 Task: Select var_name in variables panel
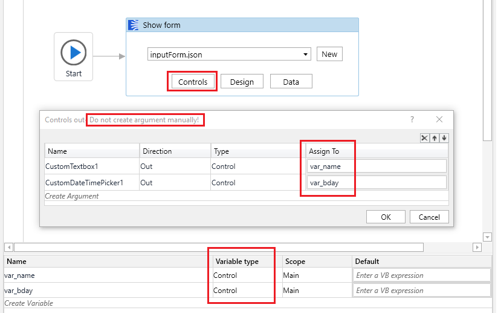click(x=108, y=275)
